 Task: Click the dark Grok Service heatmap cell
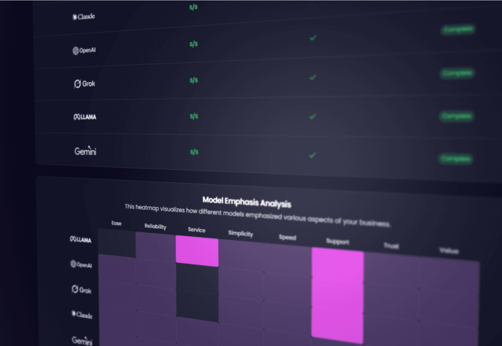pyautogui.click(x=197, y=306)
